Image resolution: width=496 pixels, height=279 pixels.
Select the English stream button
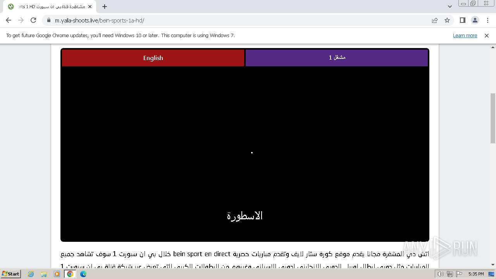coord(153,58)
